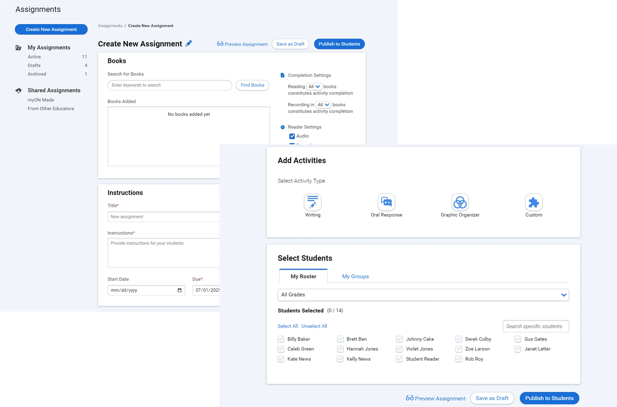Click the Shared Assignments heading

pos(54,90)
